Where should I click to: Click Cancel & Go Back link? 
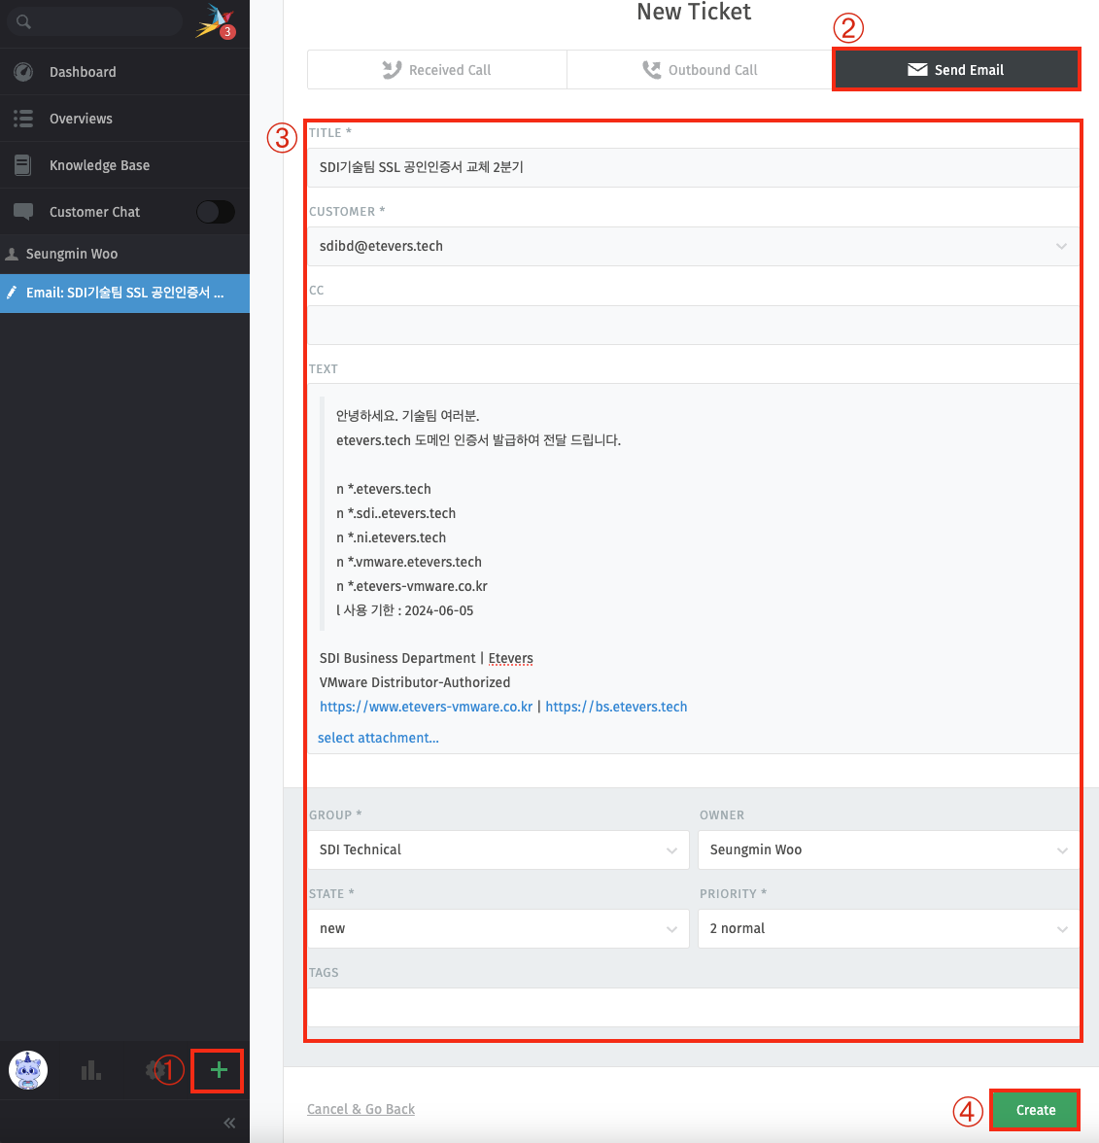pyautogui.click(x=361, y=1109)
